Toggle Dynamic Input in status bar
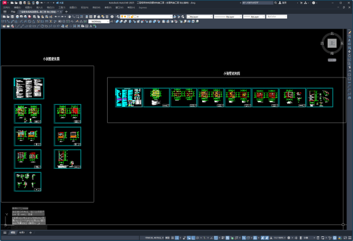 189,238
